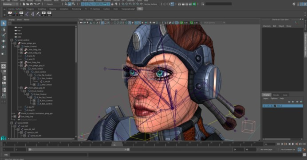Viewport: 307px width, 160px height.
Task: Click the seventh shelf script icon
Action: point(43,14)
